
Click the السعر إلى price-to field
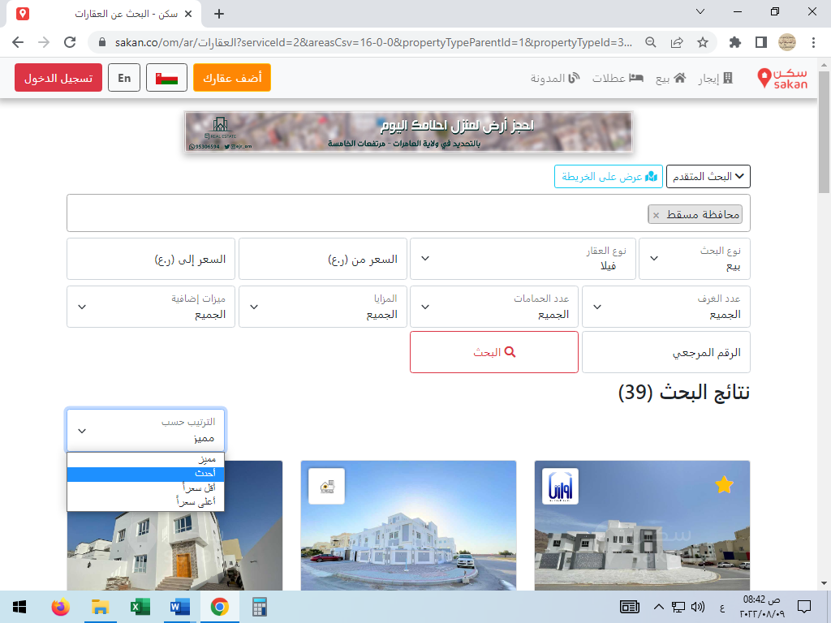150,259
